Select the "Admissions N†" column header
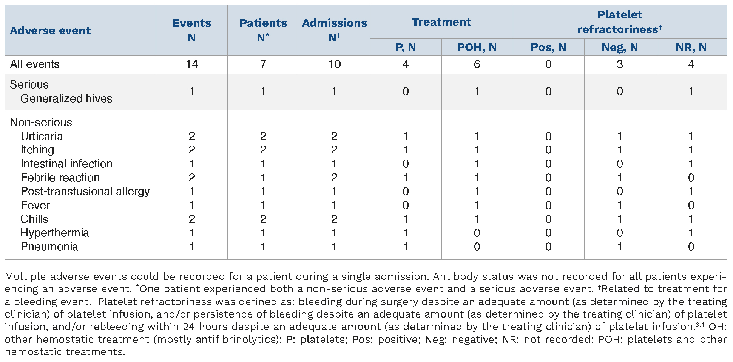Viewport: 733px width, 362px height. pos(334,30)
